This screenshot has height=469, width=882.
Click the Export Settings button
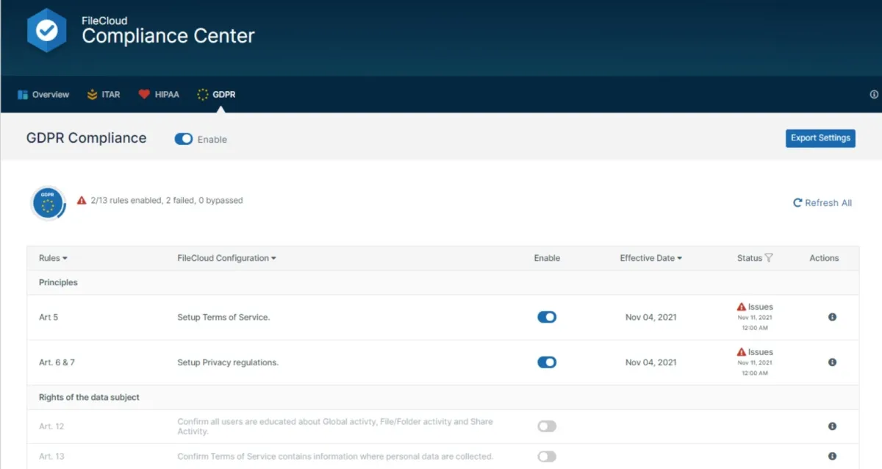tap(820, 138)
